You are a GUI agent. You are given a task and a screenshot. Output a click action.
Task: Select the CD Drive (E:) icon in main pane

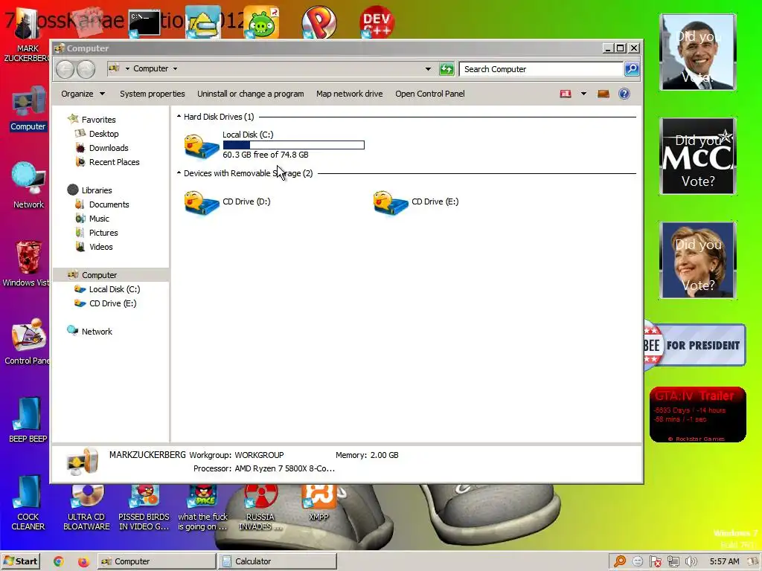coord(391,202)
